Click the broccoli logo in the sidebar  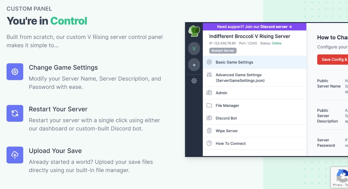point(194,32)
